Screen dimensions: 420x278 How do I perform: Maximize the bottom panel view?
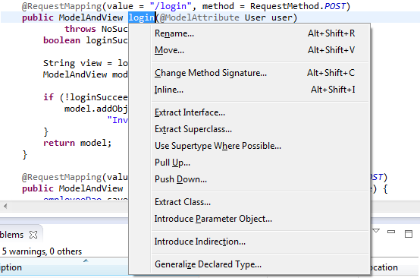click(x=409, y=234)
